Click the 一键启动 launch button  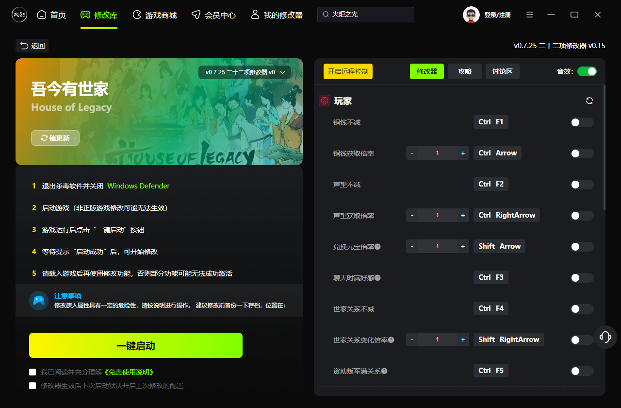[136, 345]
